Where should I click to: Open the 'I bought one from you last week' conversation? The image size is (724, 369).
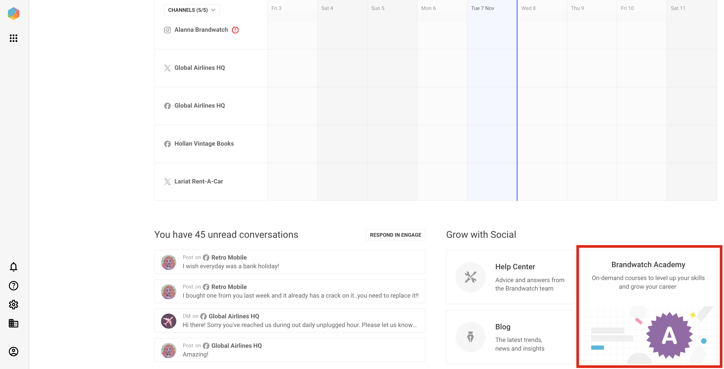[x=289, y=291]
